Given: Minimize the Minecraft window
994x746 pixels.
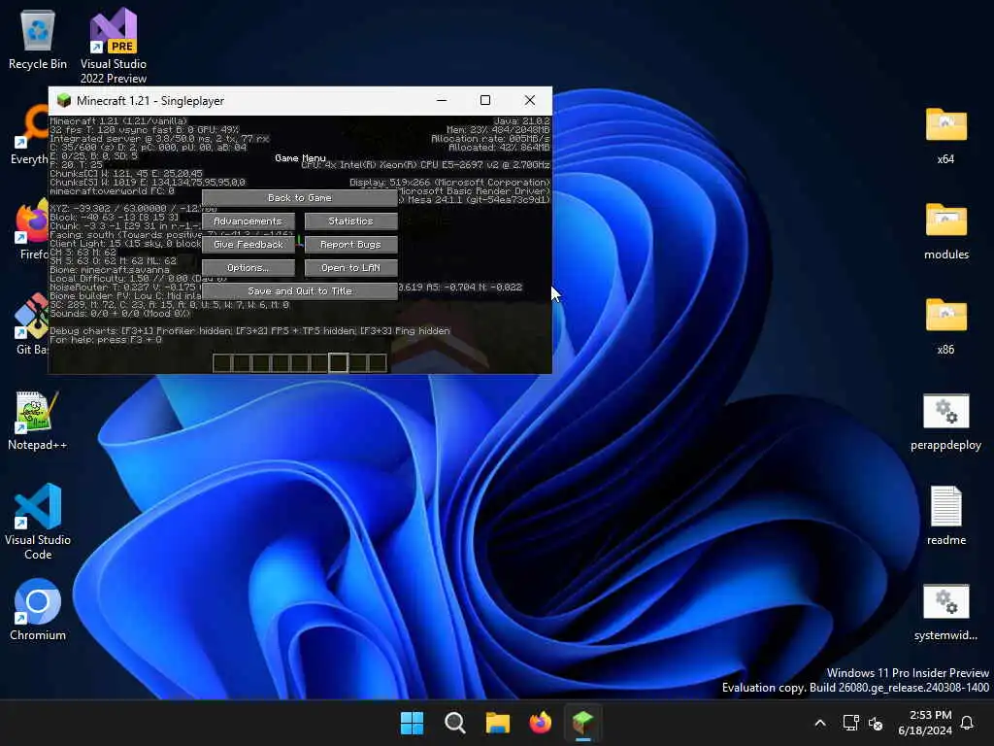Looking at the screenshot, I should pyautogui.click(x=442, y=100).
